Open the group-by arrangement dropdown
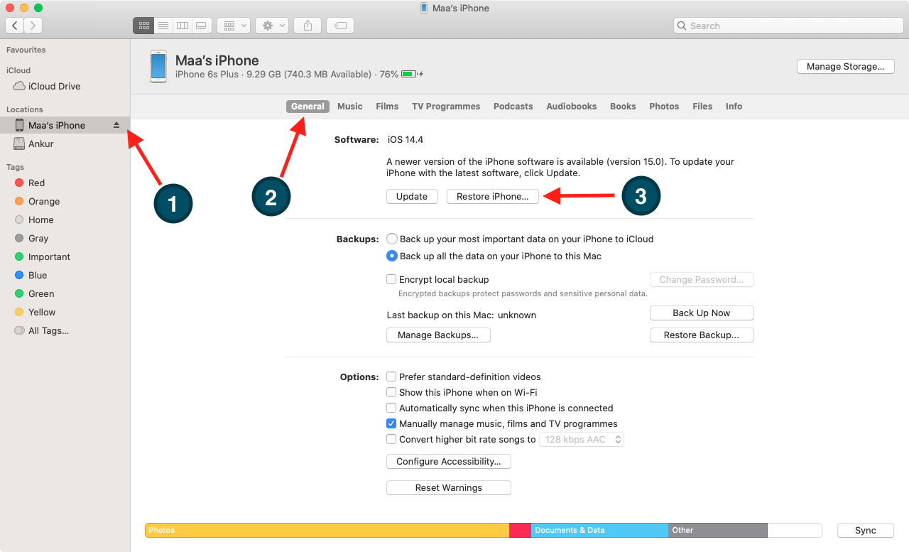Screen dimensions: 909x552 [233, 26]
